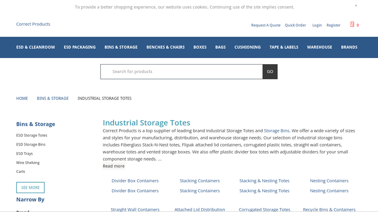The width and height of the screenshot is (378, 212).
Task: Open the ESD & Cleanroom menu
Action: (35, 47)
